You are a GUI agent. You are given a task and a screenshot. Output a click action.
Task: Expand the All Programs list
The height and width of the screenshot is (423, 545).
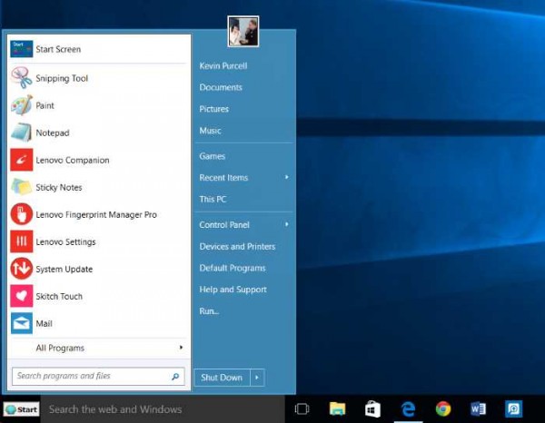[x=99, y=348]
